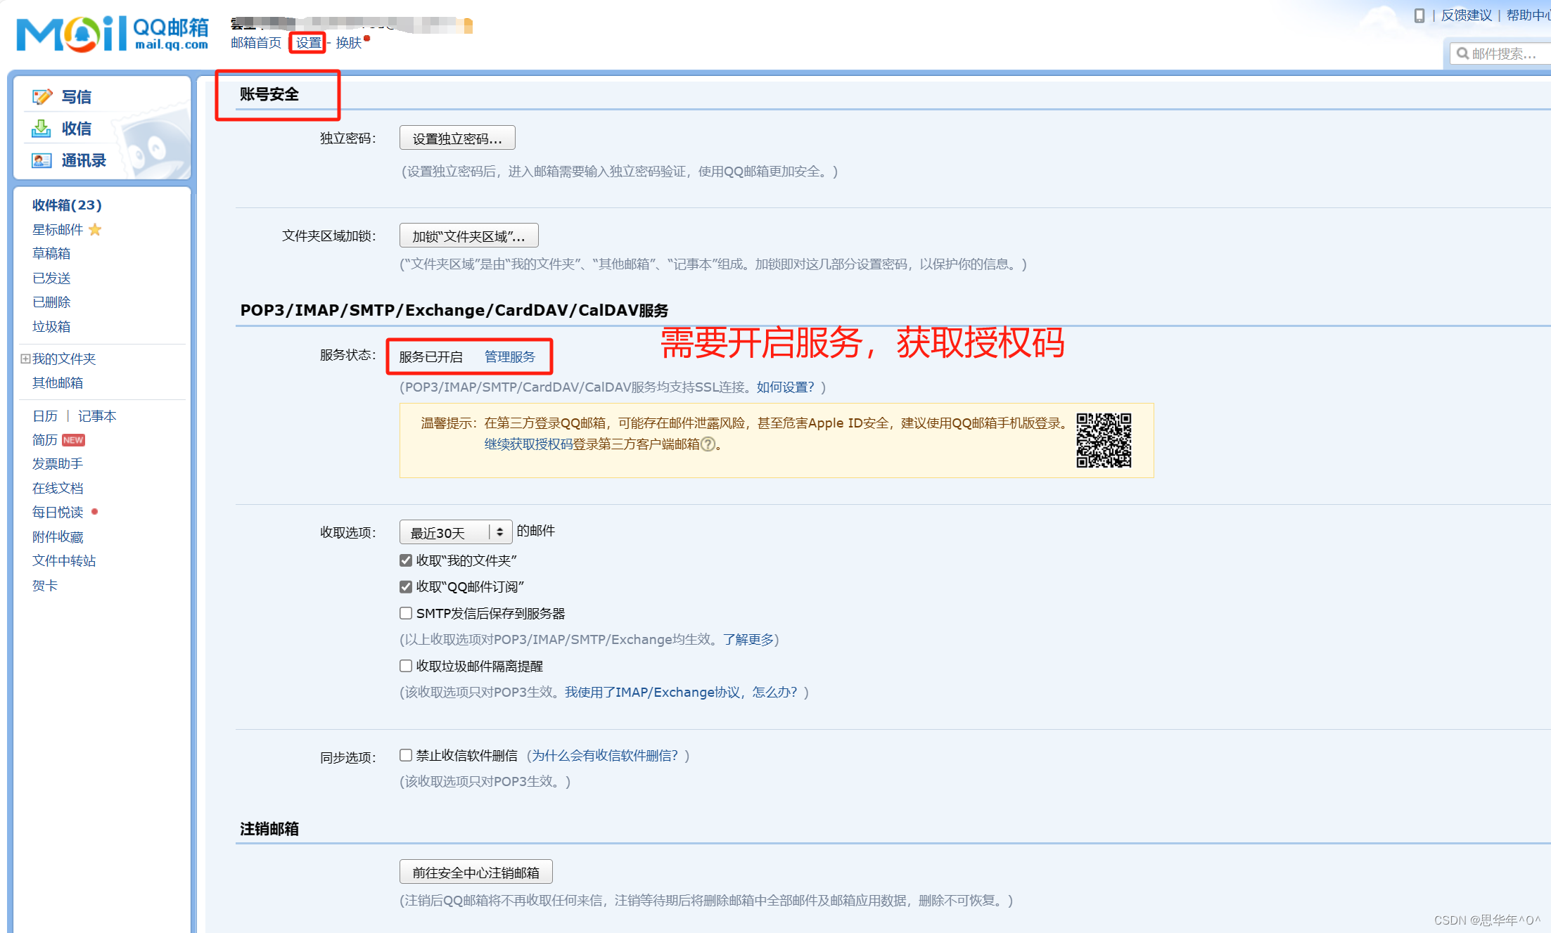
Task: Click the QR code image
Action: click(x=1103, y=440)
